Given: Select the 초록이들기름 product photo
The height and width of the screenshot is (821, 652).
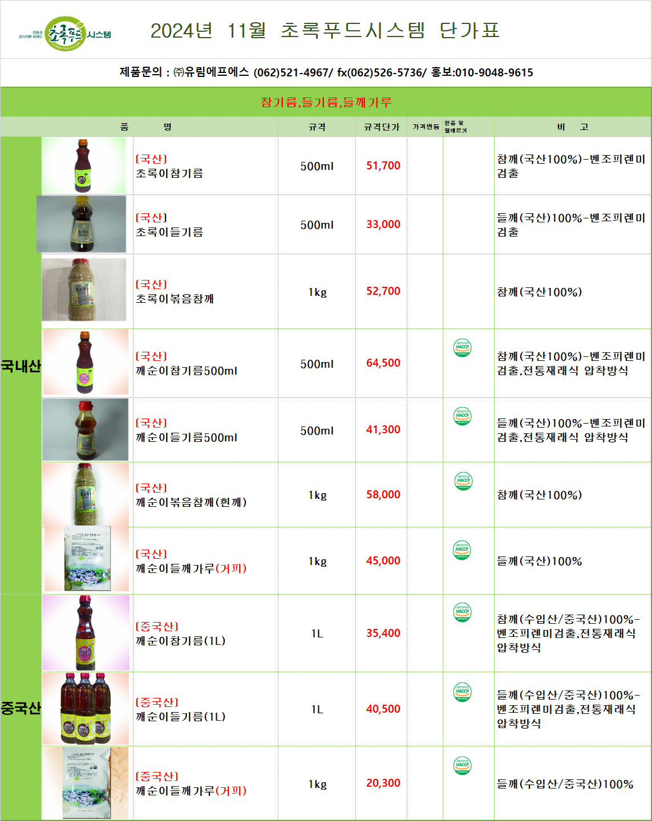Looking at the screenshot, I should point(82,224).
